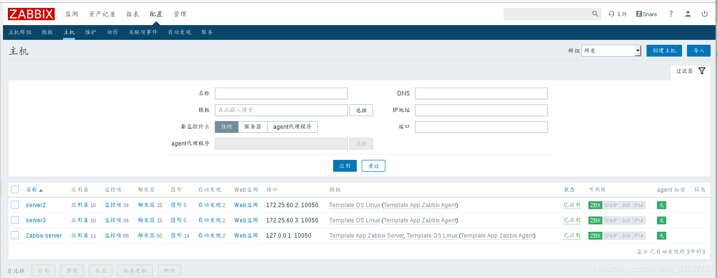Screen dimensions: 718x278
Task: Switch to 关联项事件 submenu tab
Action: click(x=143, y=32)
